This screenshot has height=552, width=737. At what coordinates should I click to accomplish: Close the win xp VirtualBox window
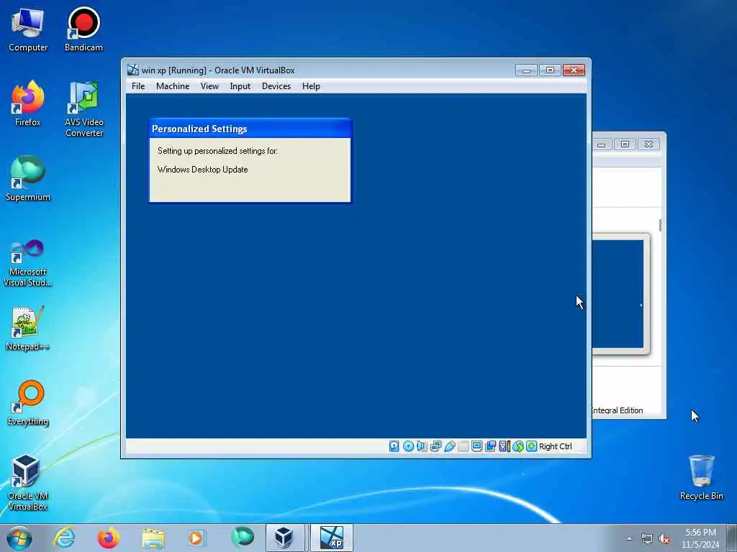pos(574,70)
